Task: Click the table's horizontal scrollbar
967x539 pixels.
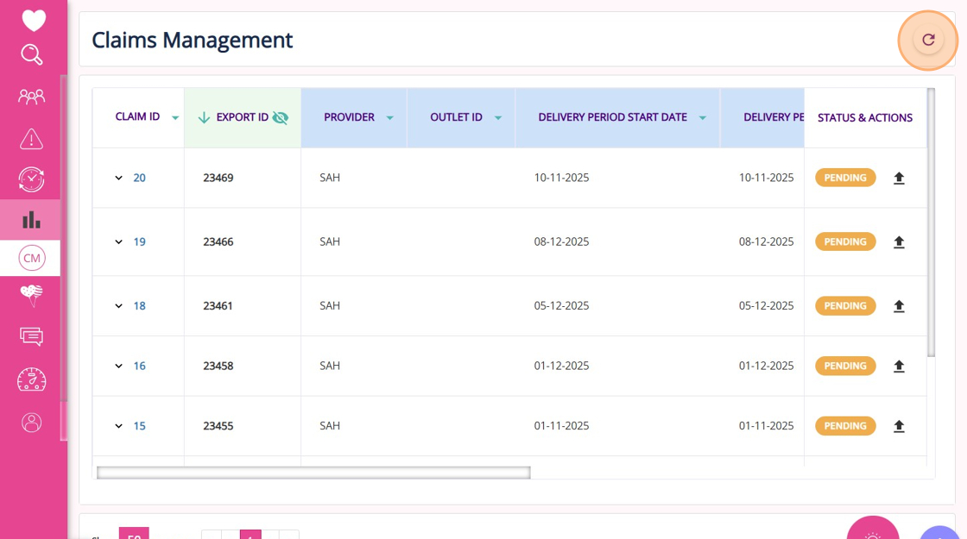Action: coord(313,473)
